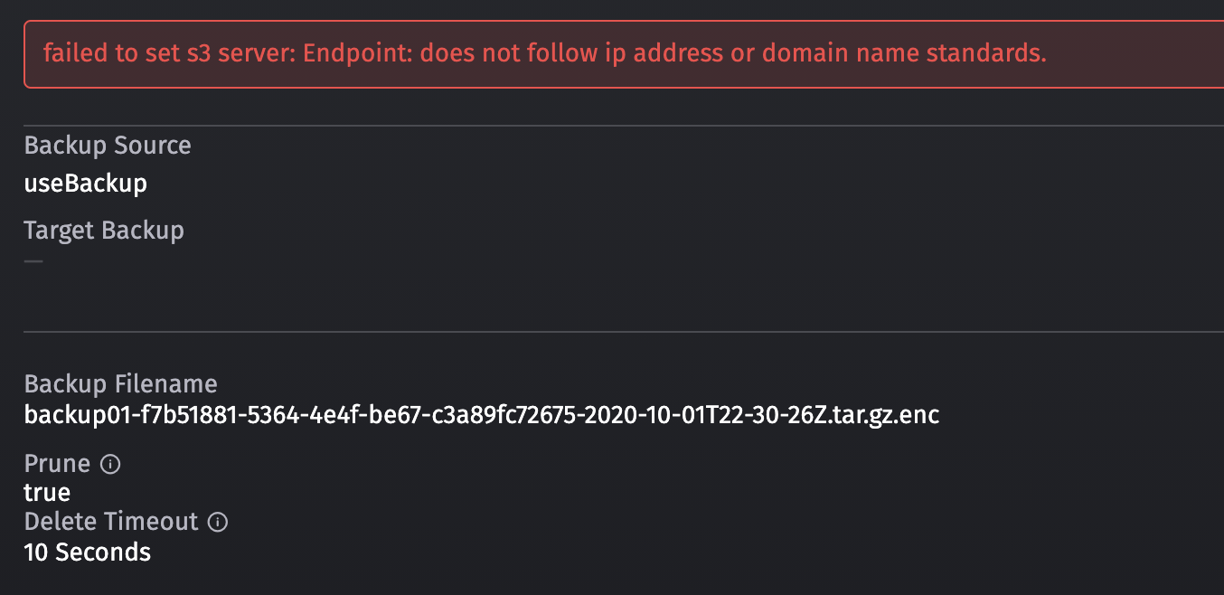The height and width of the screenshot is (595, 1224).
Task: Select the backup filename ending in tar.gz.enc
Action: 481,415
